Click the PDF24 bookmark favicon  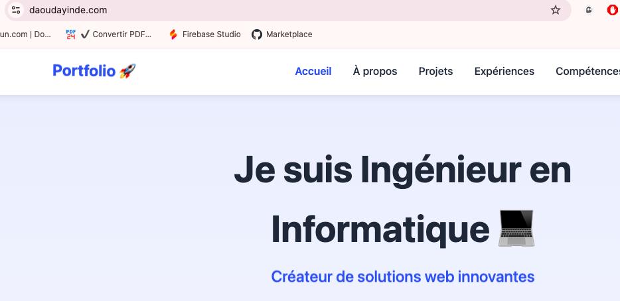tap(71, 34)
